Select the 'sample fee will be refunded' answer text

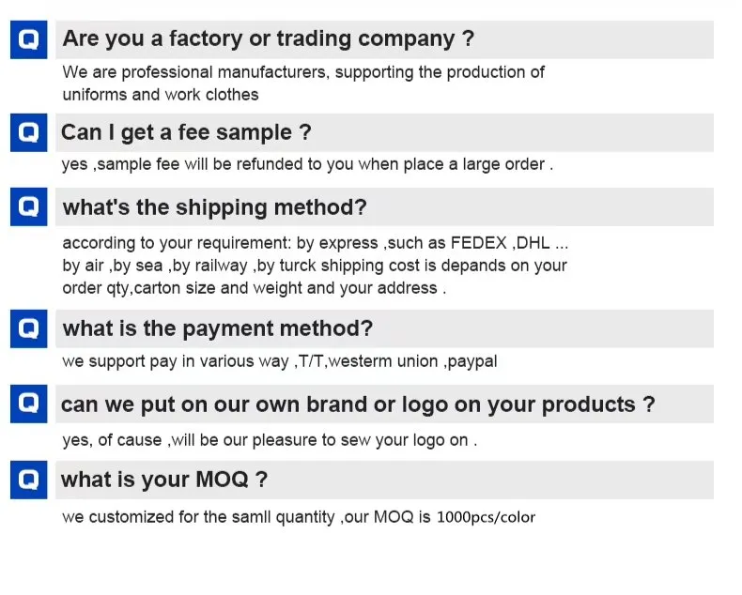(x=307, y=165)
